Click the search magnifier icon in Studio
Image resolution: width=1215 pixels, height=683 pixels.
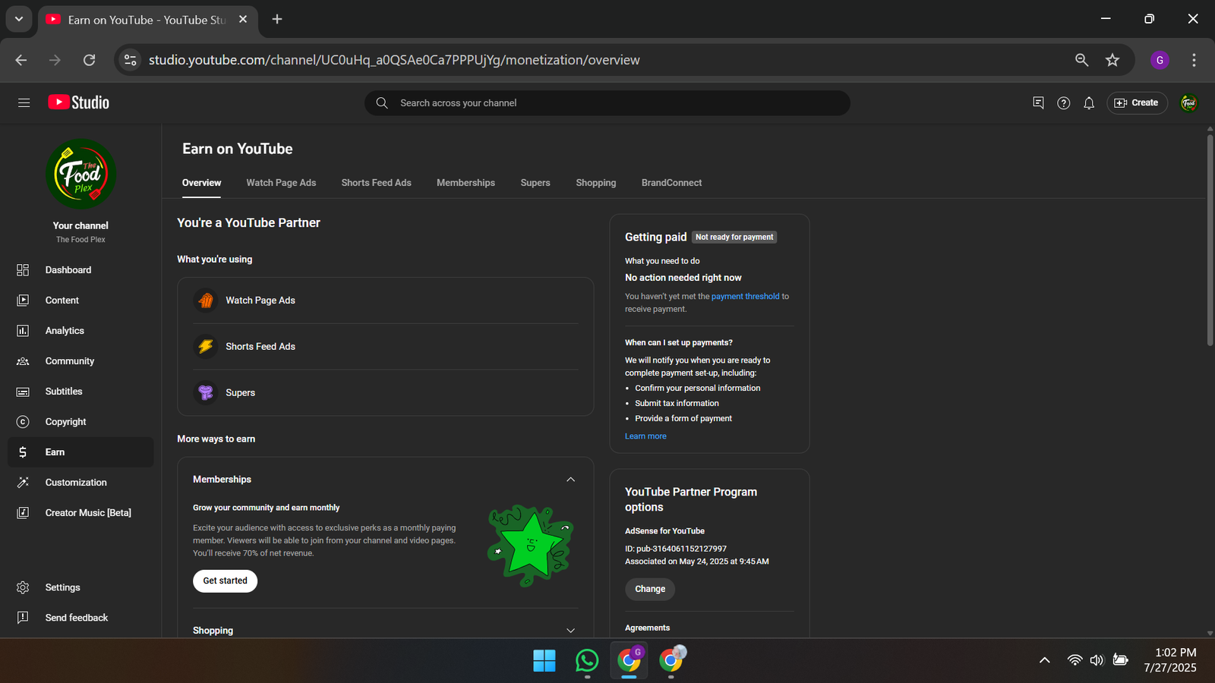point(382,103)
